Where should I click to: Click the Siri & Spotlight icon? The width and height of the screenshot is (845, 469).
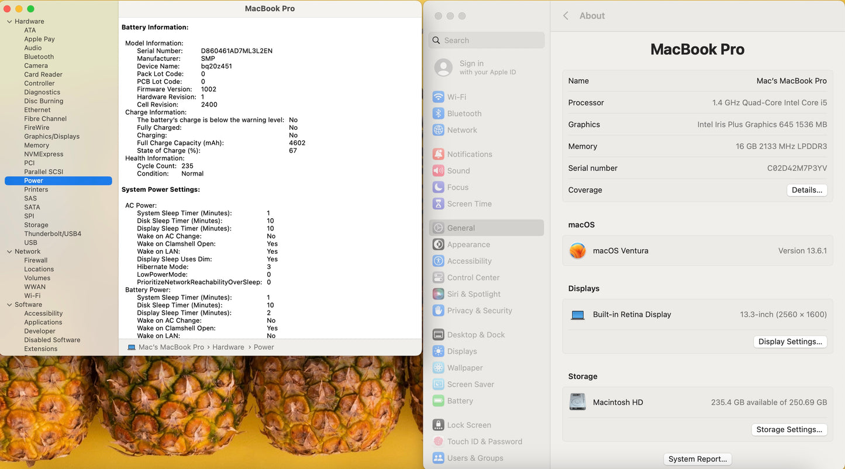point(438,294)
